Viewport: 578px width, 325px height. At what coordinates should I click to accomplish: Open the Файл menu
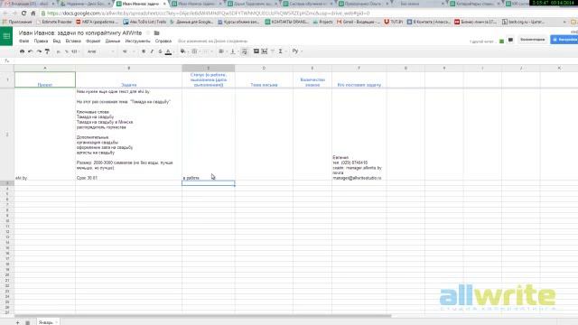pyautogui.click(x=24, y=42)
